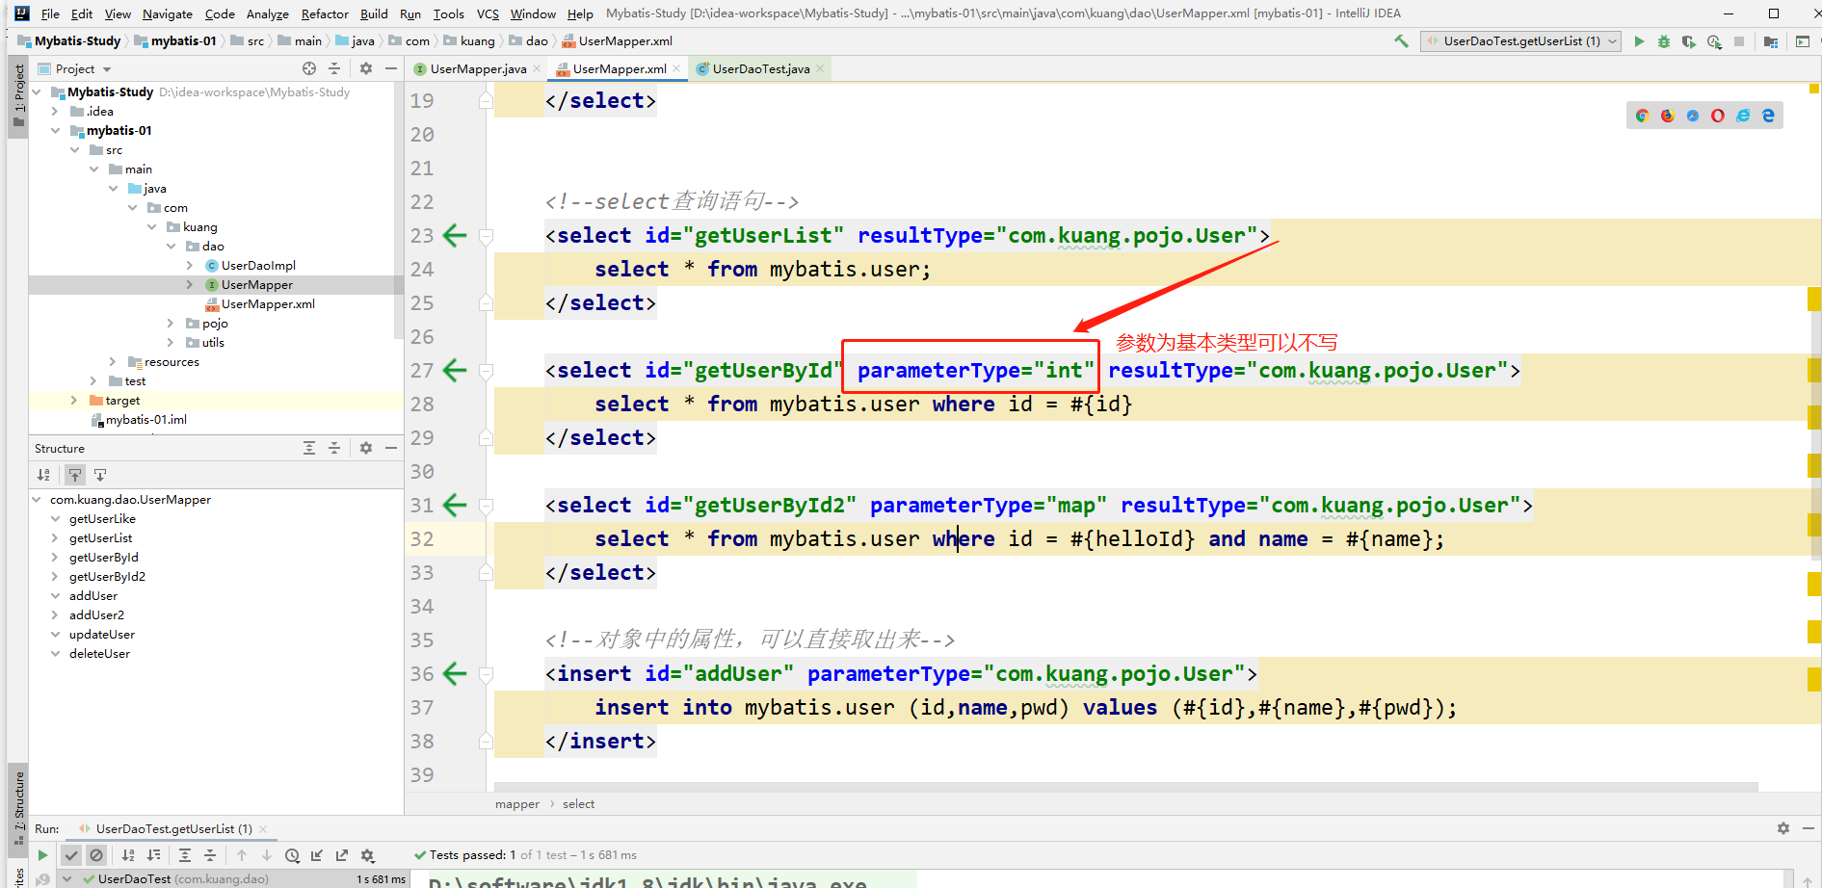Screen dimensions: 1822x888
Task: Click the yellow analysis status indicator top right
Action: click(x=1814, y=89)
